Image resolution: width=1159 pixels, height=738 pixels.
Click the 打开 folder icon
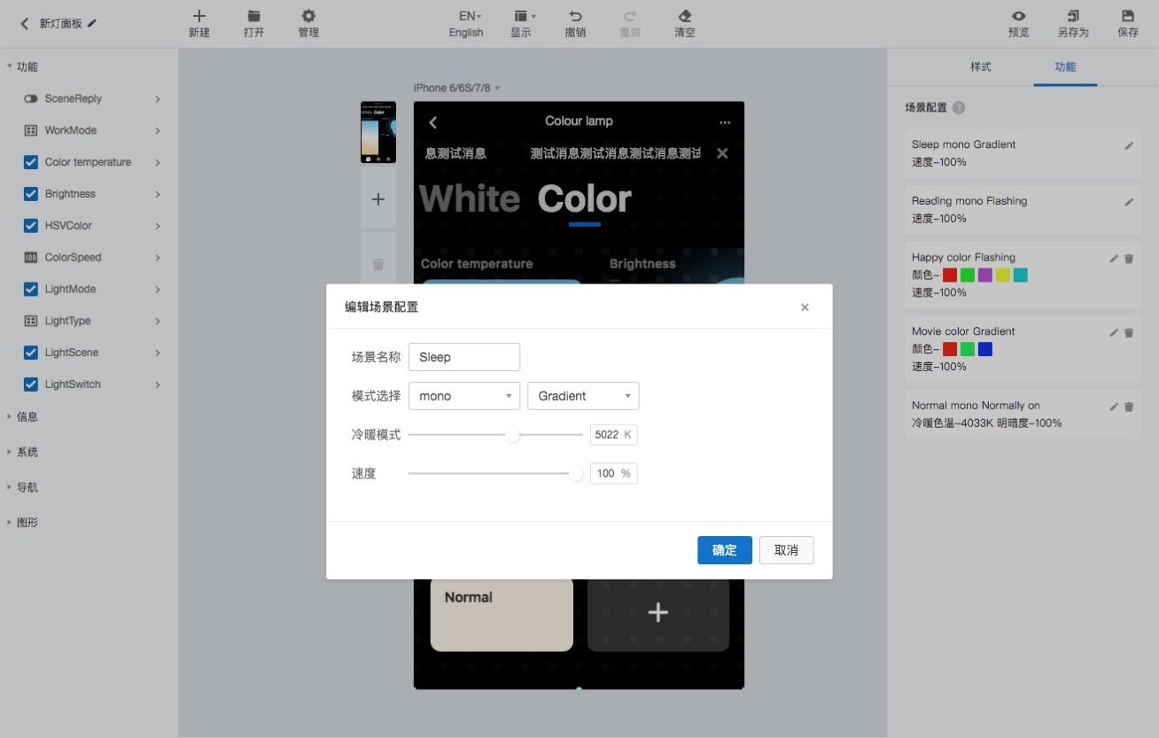coord(254,16)
